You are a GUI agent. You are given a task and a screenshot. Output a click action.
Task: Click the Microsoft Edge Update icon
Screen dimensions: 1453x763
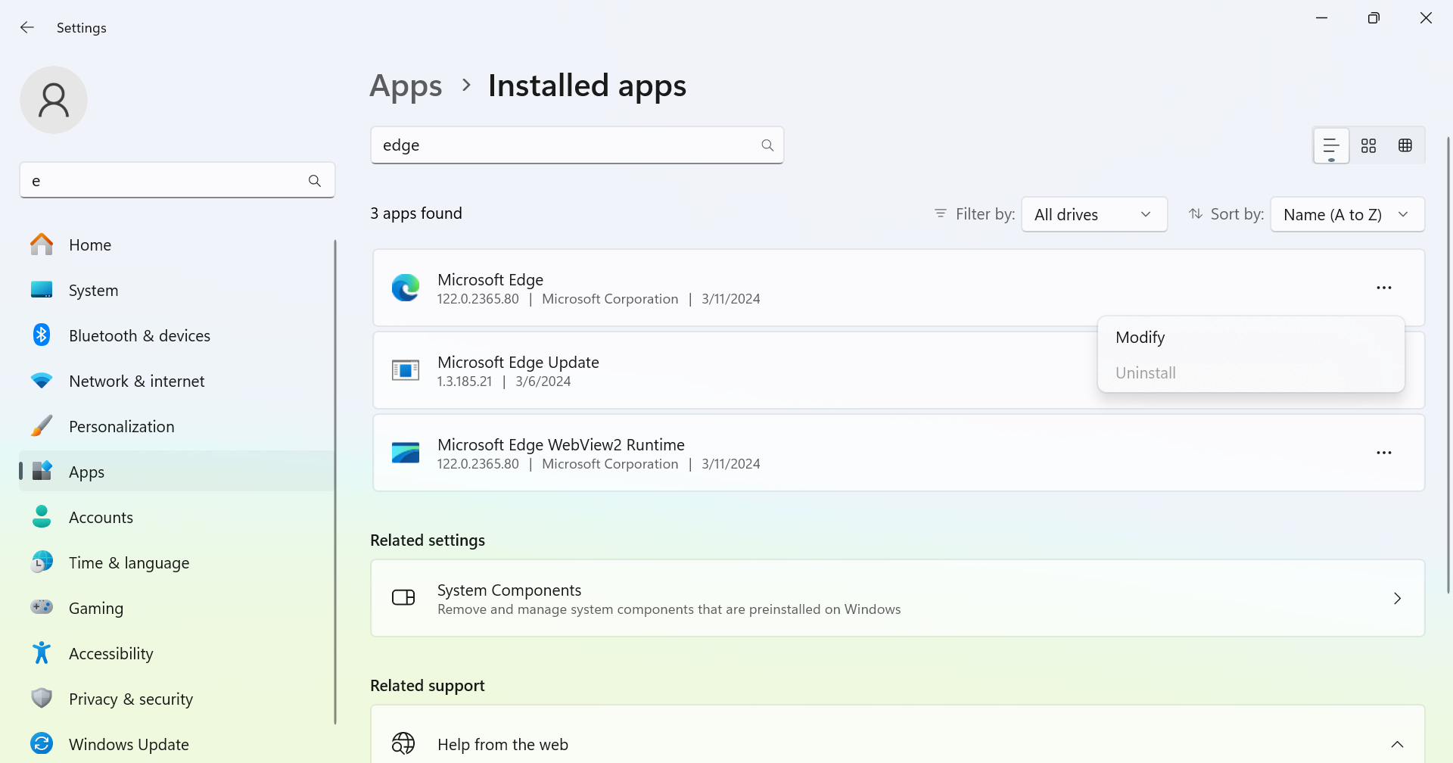click(406, 370)
